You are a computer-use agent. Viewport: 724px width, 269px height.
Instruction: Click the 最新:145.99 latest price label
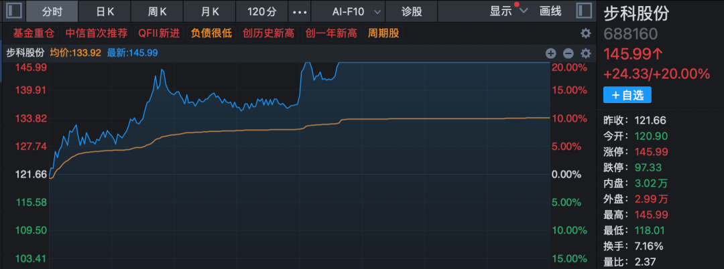[132, 53]
